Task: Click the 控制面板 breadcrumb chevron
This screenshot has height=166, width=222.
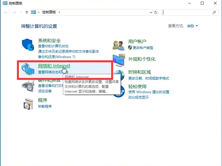Action: point(59,12)
